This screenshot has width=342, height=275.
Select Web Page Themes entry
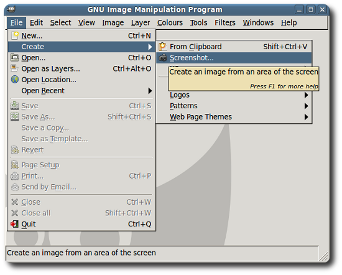click(x=234, y=117)
